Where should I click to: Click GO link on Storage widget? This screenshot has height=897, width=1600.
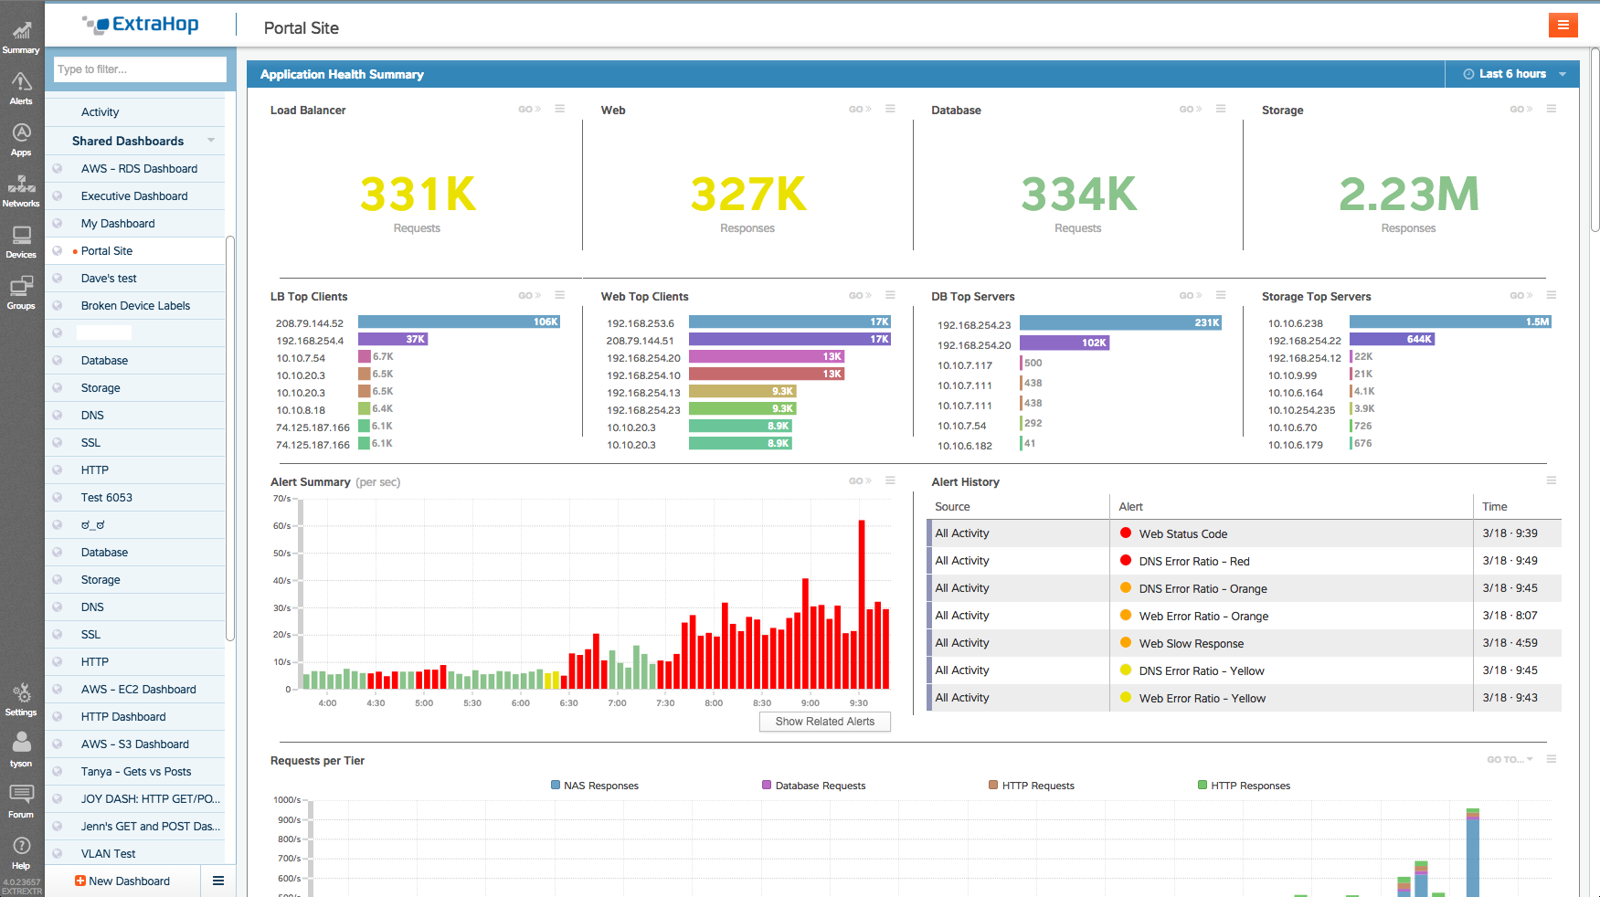pyautogui.click(x=1521, y=110)
